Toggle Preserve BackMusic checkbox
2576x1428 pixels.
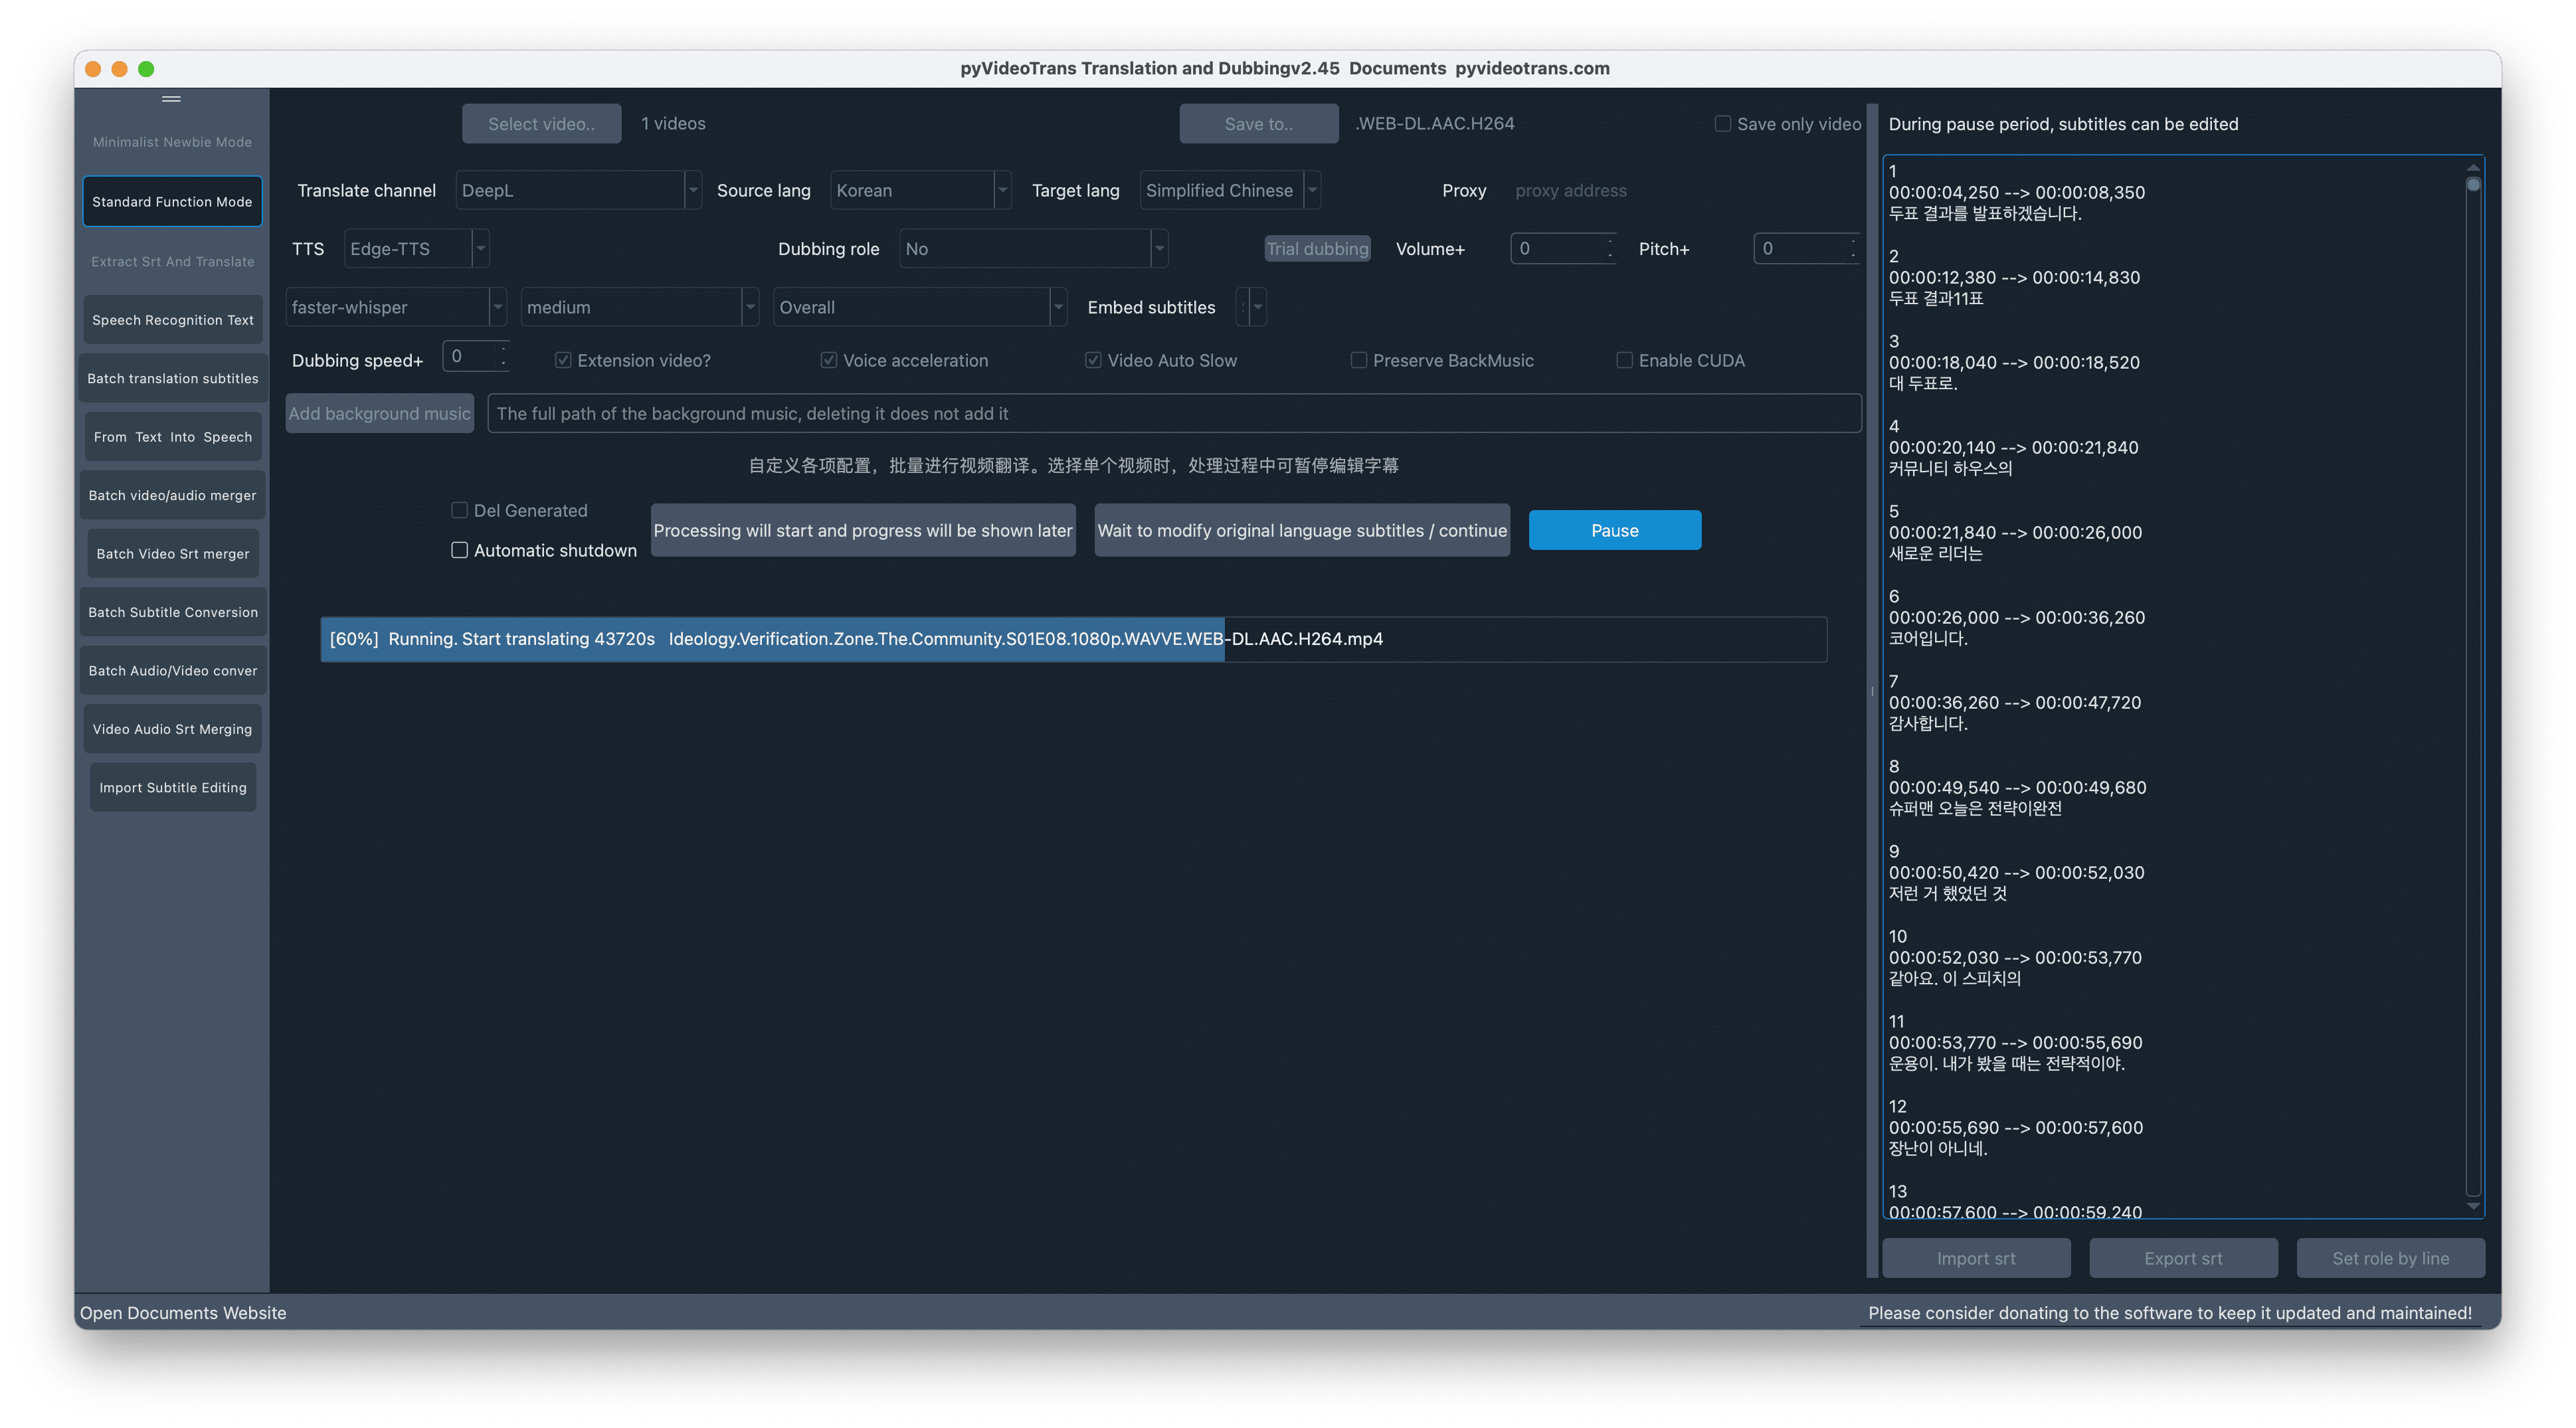tap(1359, 360)
